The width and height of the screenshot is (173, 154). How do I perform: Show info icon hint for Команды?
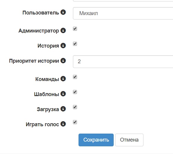coord(63,79)
